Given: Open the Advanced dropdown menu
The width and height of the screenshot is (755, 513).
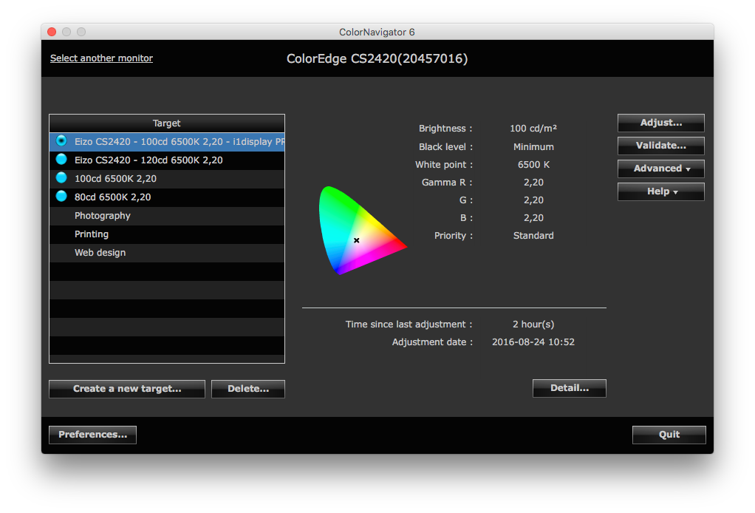Looking at the screenshot, I should tap(660, 169).
